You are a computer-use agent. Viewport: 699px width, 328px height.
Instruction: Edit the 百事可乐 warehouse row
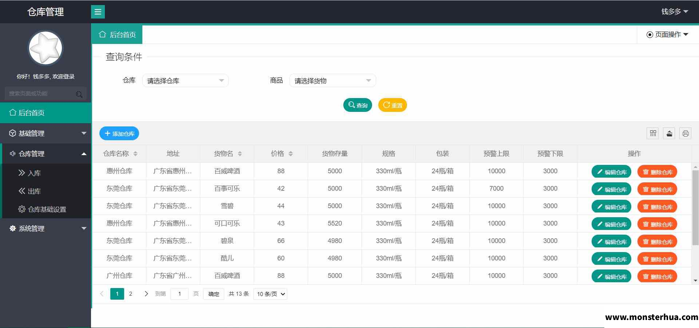pos(611,189)
